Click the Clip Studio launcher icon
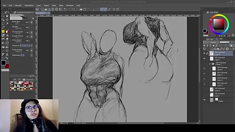 (37, 9)
